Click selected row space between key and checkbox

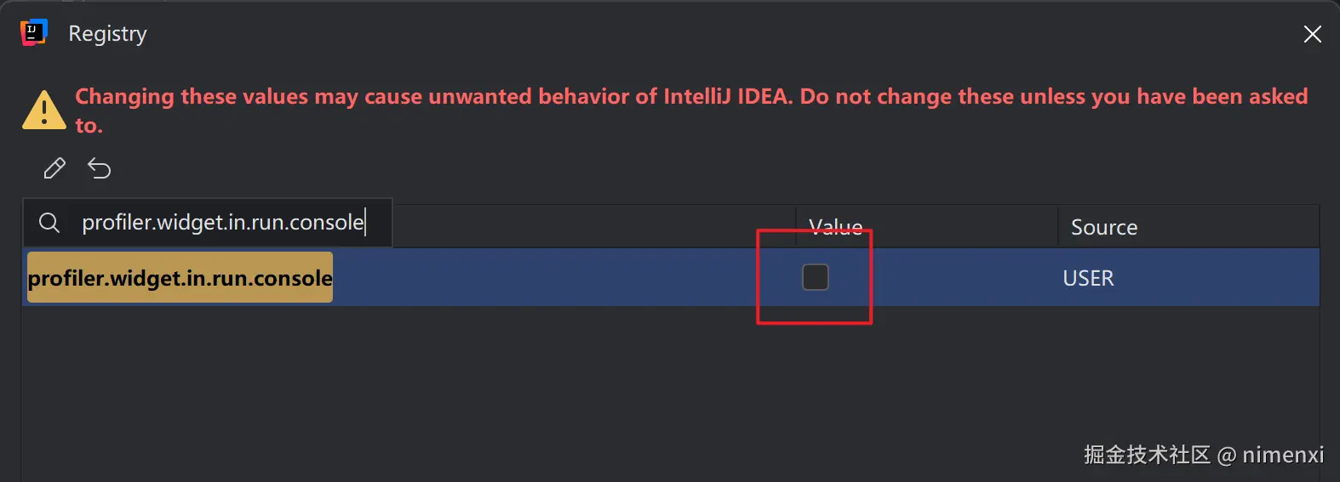coord(545,278)
